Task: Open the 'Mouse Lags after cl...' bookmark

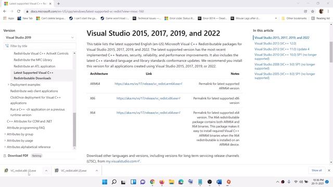Action: [246, 19]
